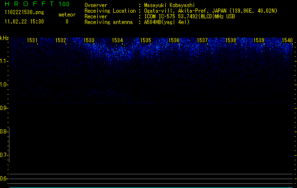Click the Receiving antenna label
The image size is (297, 188).
click(x=109, y=22)
